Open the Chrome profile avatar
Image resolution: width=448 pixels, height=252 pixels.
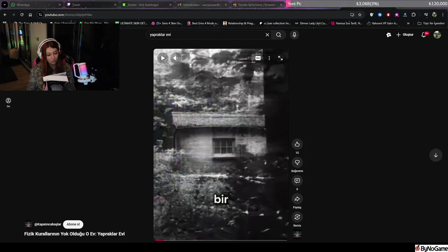pyautogui.click(x=434, y=15)
